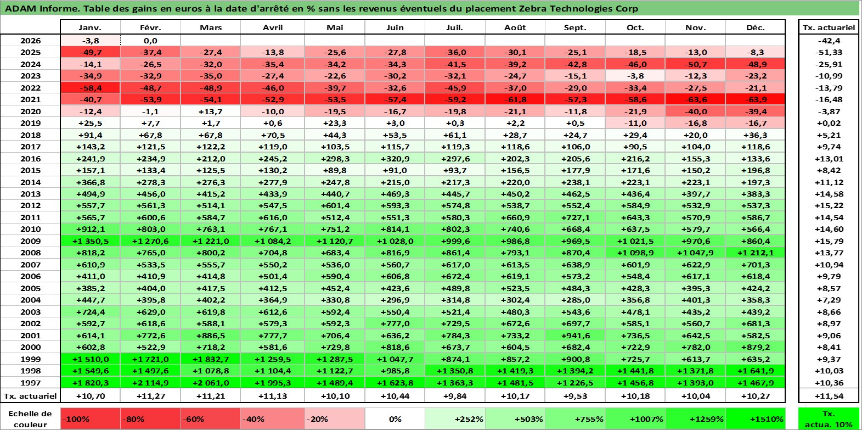Click the +1510% bright green legend swatch
The image size is (862, 430).
756,419
